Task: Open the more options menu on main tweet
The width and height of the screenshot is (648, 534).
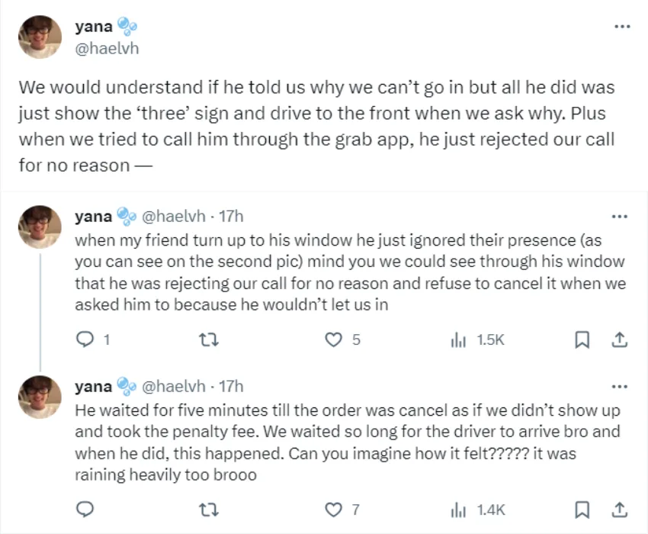Action: click(x=622, y=26)
